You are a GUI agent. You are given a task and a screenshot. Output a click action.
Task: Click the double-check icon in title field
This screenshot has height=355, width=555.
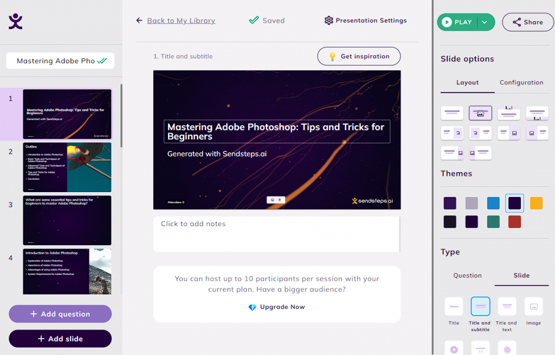(x=102, y=61)
